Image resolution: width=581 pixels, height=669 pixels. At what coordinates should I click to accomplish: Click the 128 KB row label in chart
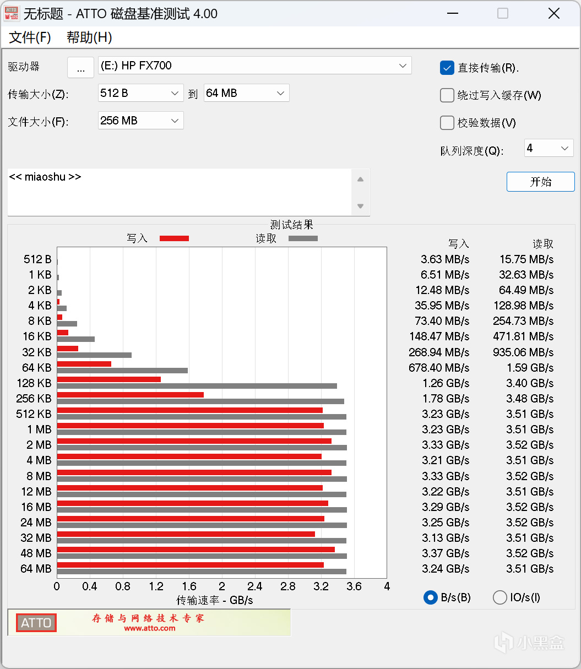click(34, 383)
